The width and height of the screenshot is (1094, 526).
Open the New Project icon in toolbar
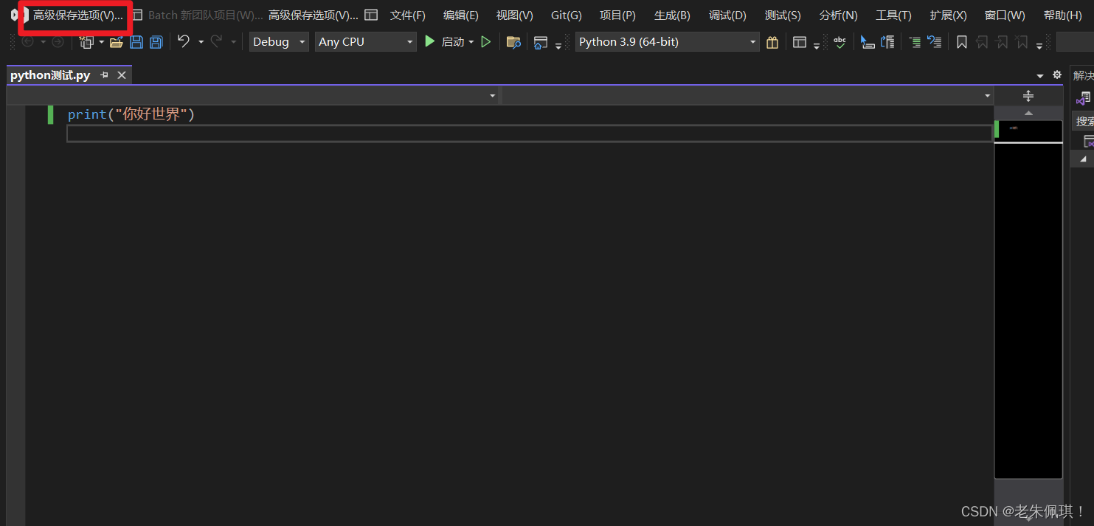point(86,42)
